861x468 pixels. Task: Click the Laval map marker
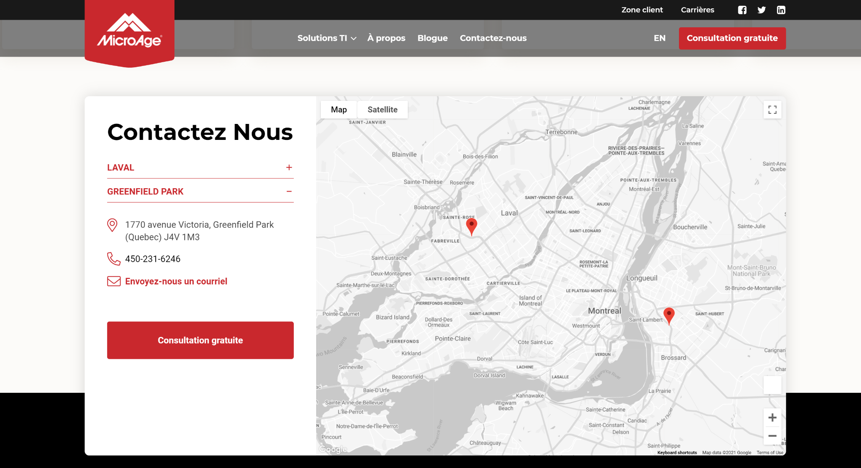pyautogui.click(x=472, y=226)
